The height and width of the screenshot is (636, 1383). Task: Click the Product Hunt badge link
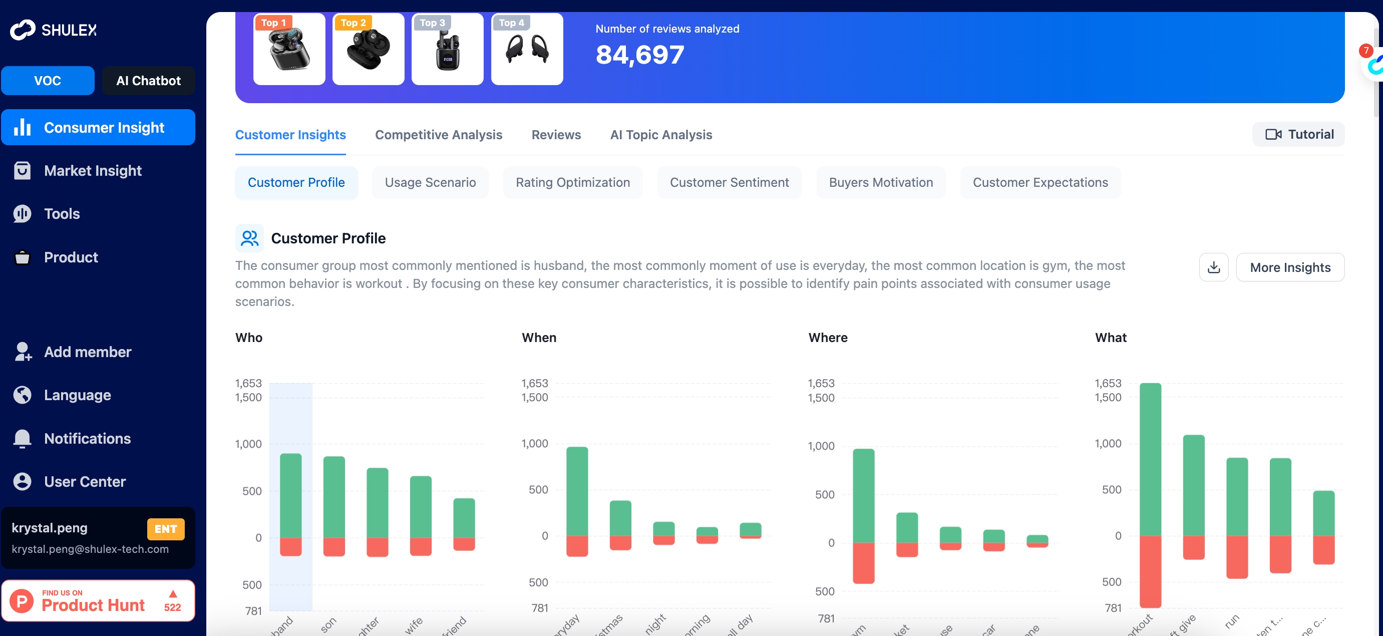coord(98,600)
